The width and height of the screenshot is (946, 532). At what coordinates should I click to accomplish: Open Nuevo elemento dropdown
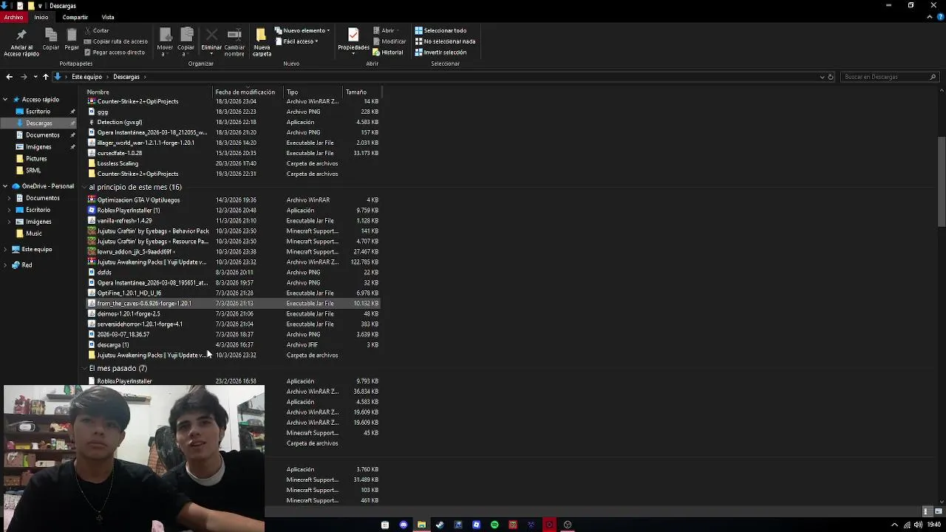pos(302,30)
